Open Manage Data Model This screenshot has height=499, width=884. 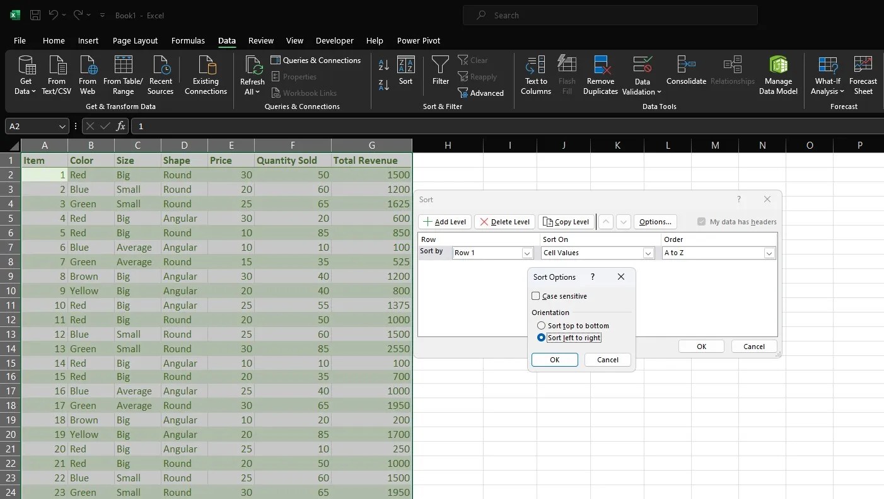778,75
